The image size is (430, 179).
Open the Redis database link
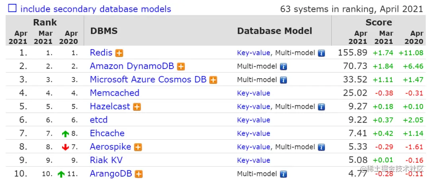pyautogui.click(x=101, y=52)
